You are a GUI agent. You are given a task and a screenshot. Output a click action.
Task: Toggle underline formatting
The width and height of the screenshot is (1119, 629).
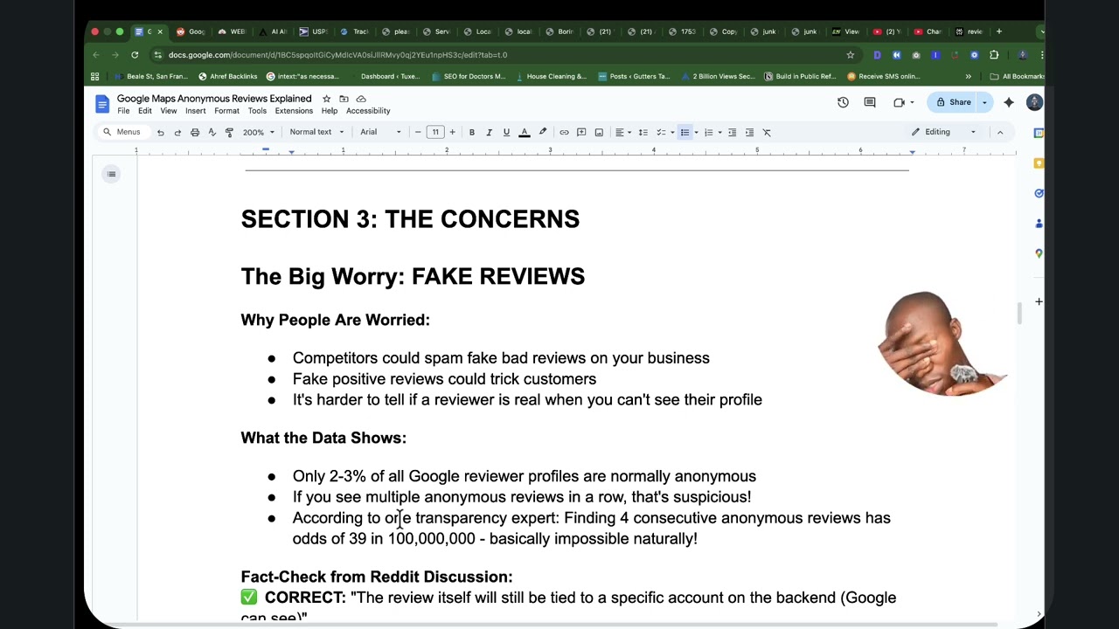tap(506, 132)
